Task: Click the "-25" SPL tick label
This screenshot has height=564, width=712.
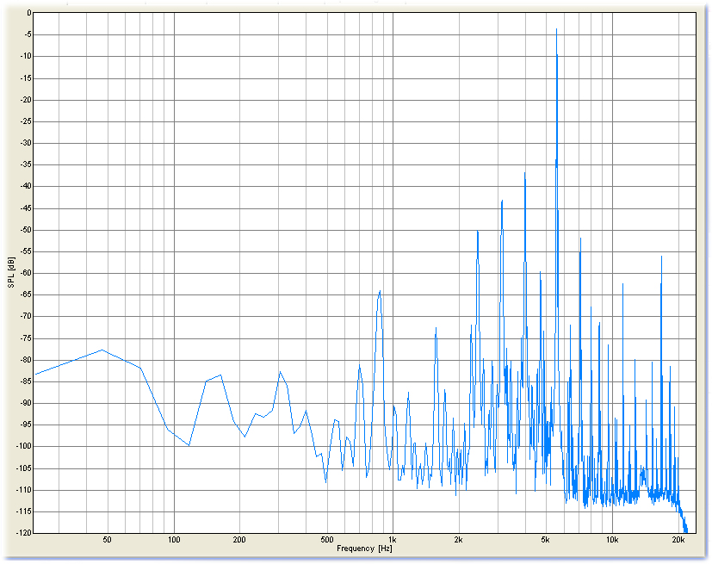Action: click(25, 121)
